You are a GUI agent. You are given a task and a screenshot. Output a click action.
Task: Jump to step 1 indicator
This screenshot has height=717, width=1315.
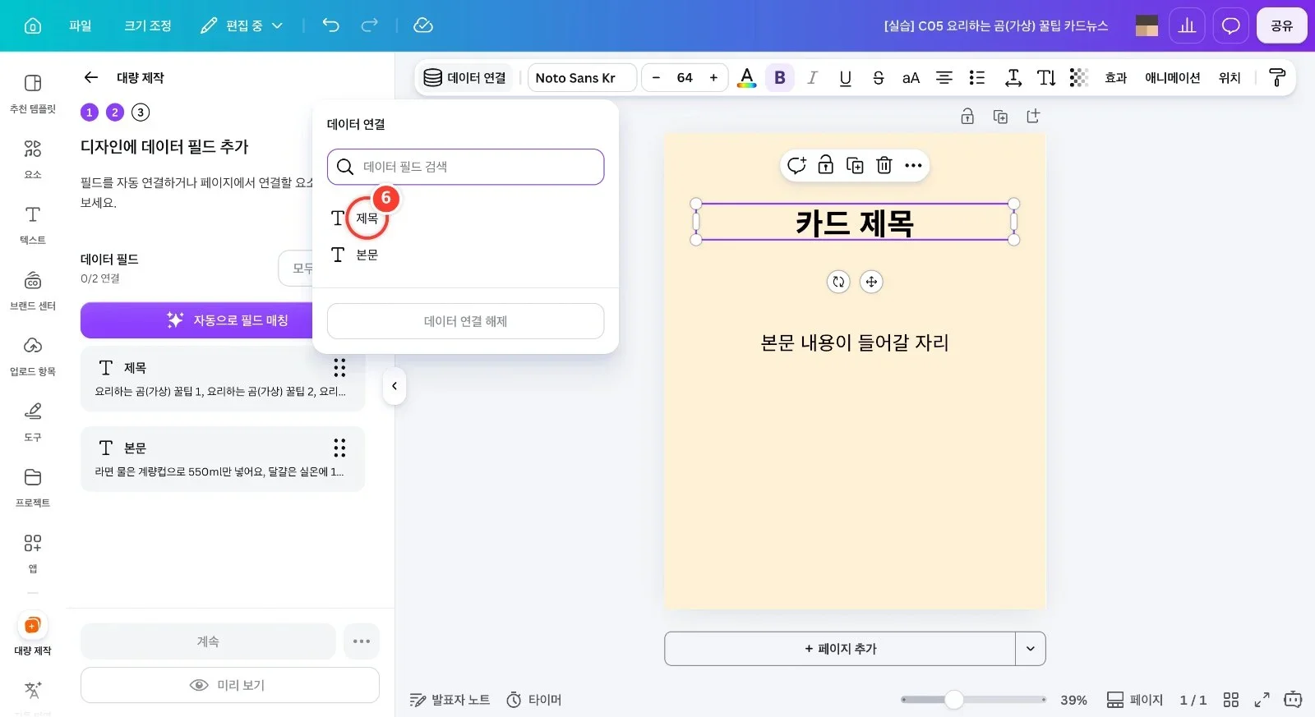click(90, 112)
